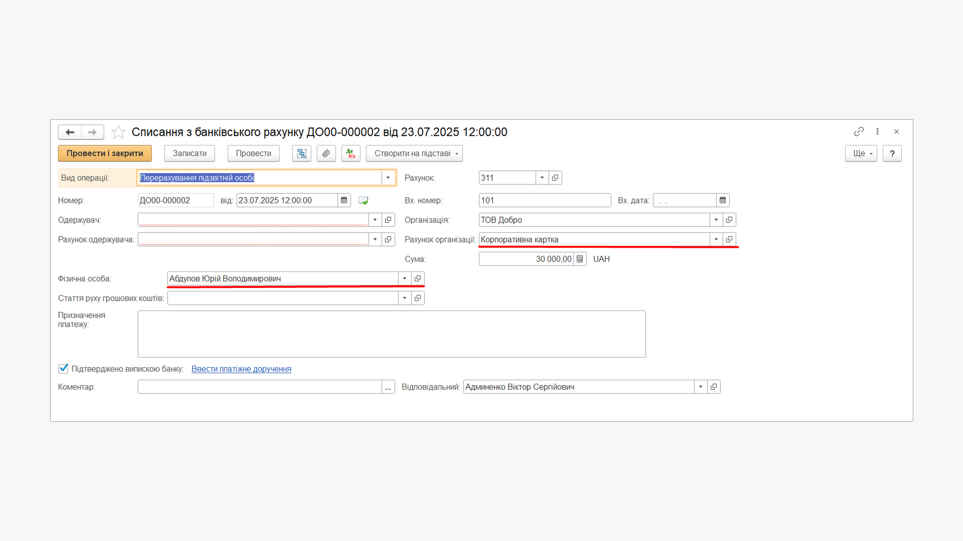The image size is (963, 541).
Task: Open the Вх. дата calendar icon
Action: coord(722,200)
